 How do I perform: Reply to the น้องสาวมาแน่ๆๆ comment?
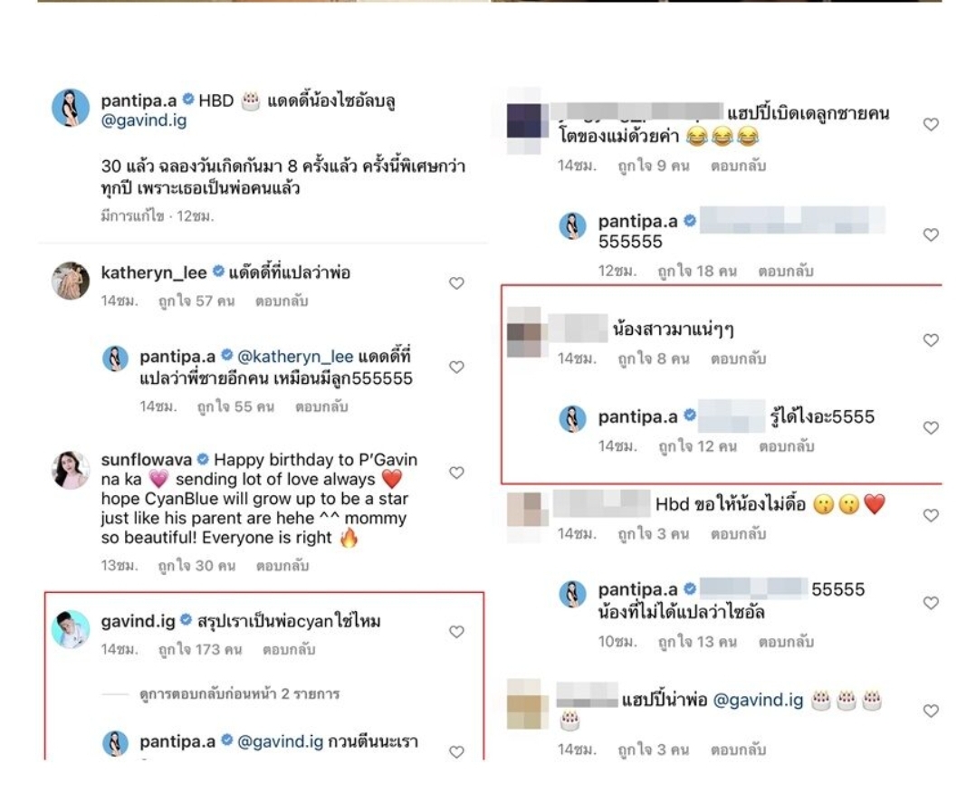click(x=738, y=359)
